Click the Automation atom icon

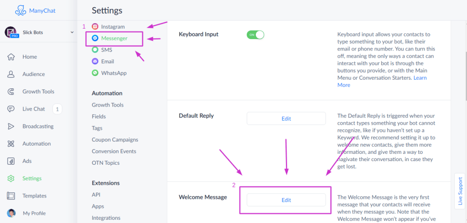point(11,144)
